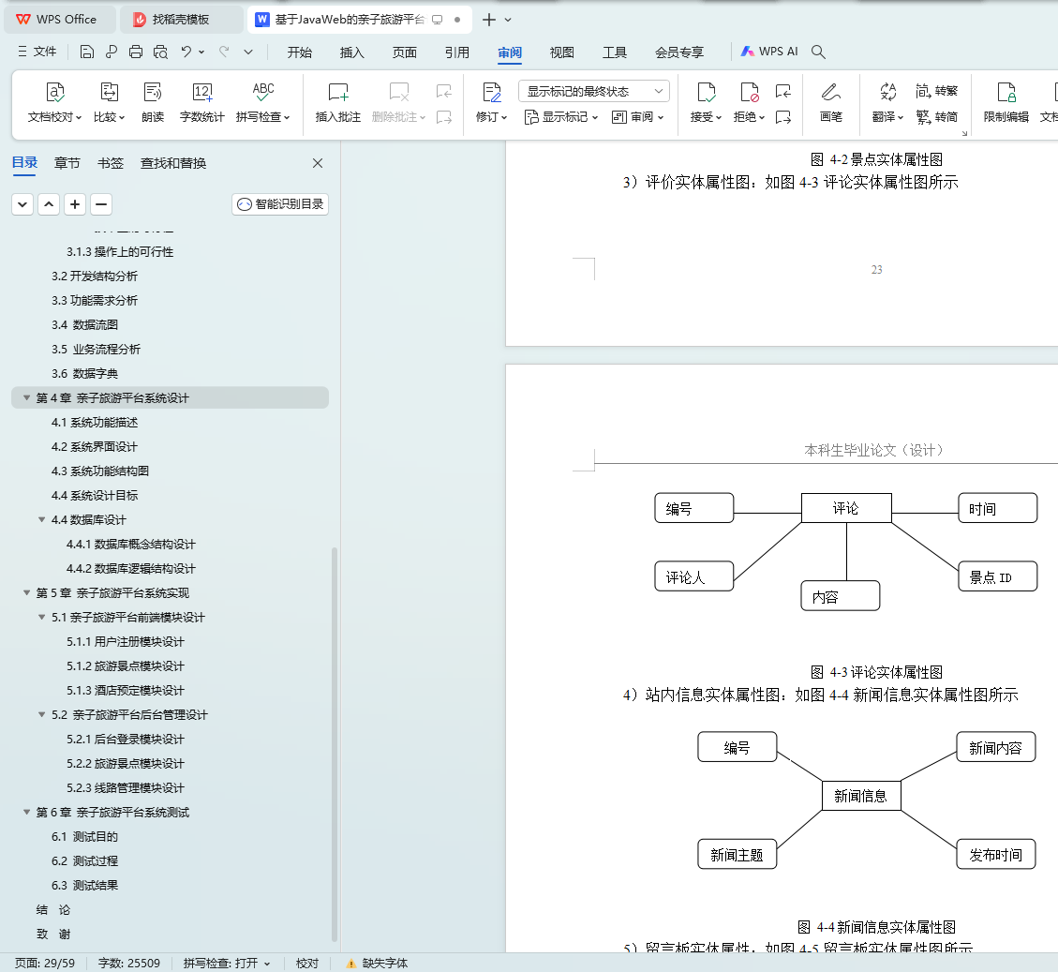Click 校对 in the status bar
The height and width of the screenshot is (972, 1058).
[307, 964]
